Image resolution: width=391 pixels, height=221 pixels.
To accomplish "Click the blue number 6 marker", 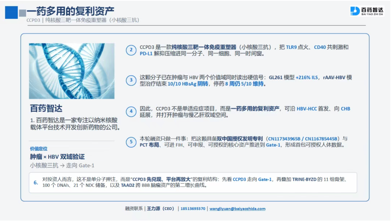I will 36,183.
